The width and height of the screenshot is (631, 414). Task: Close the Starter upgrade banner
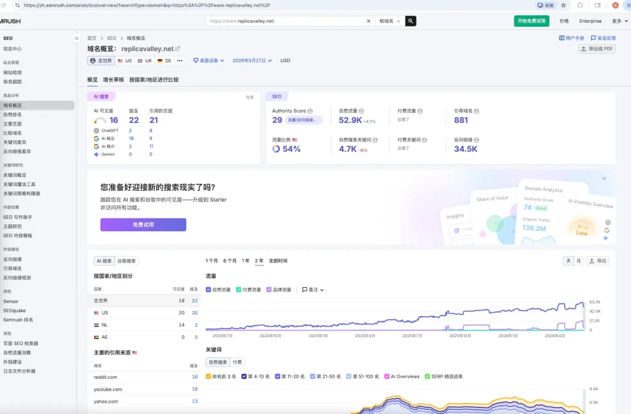(604, 178)
